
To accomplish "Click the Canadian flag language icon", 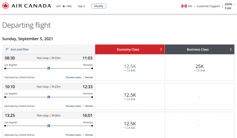I will tap(184, 6).
